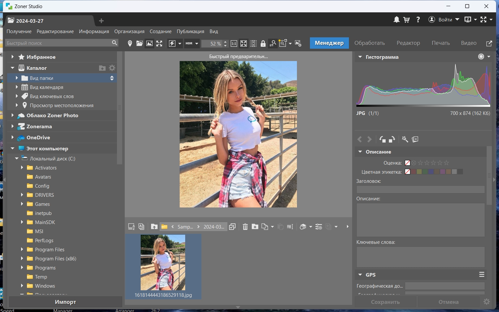Rotate the image left with the rotate icon
The height and width of the screenshot is (312, 499).
[x=382, y=139]
